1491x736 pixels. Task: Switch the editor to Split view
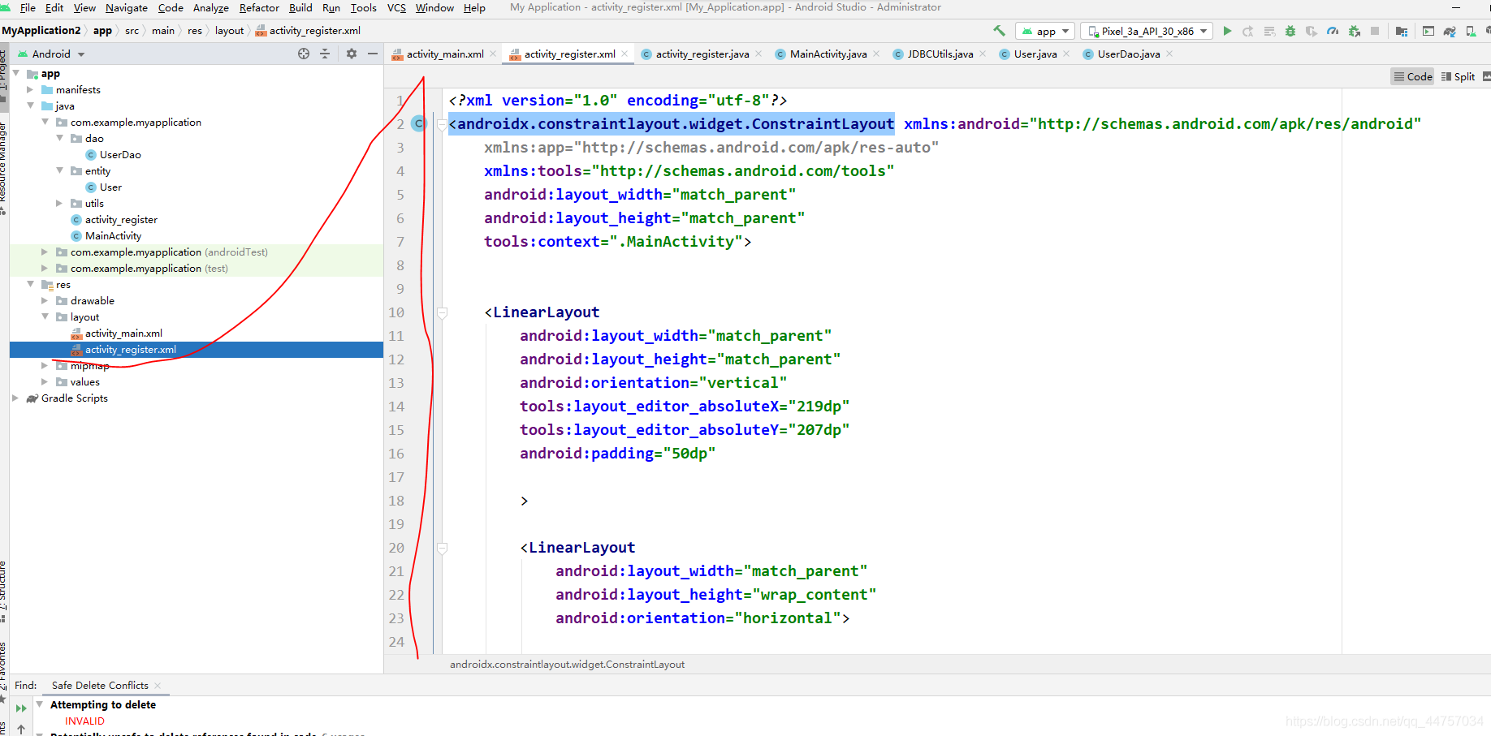point(1458,76)
